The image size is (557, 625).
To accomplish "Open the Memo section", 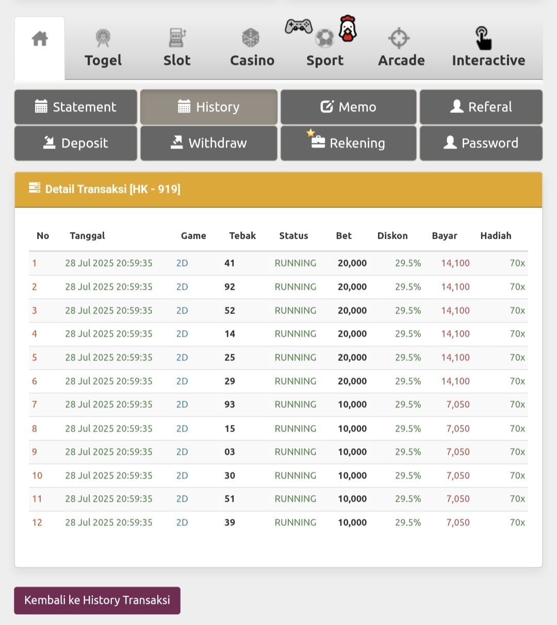I will (348, 107).
